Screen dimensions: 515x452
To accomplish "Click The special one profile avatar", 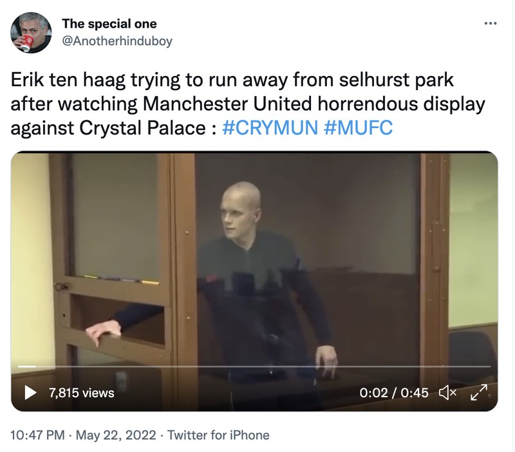I will 32,33.
